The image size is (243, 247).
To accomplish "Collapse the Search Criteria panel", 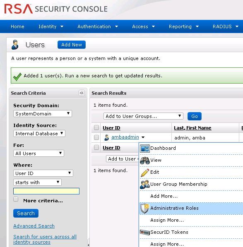I will click(x=82, y=93).
